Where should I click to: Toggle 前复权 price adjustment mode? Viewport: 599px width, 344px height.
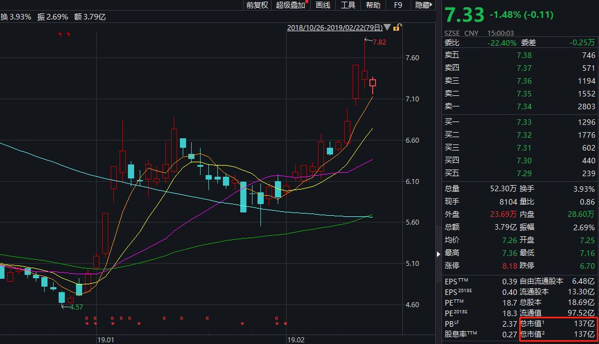pos(257,5)
